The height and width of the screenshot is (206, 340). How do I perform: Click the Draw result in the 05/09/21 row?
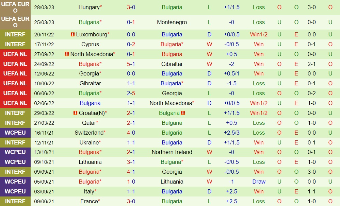259,182
